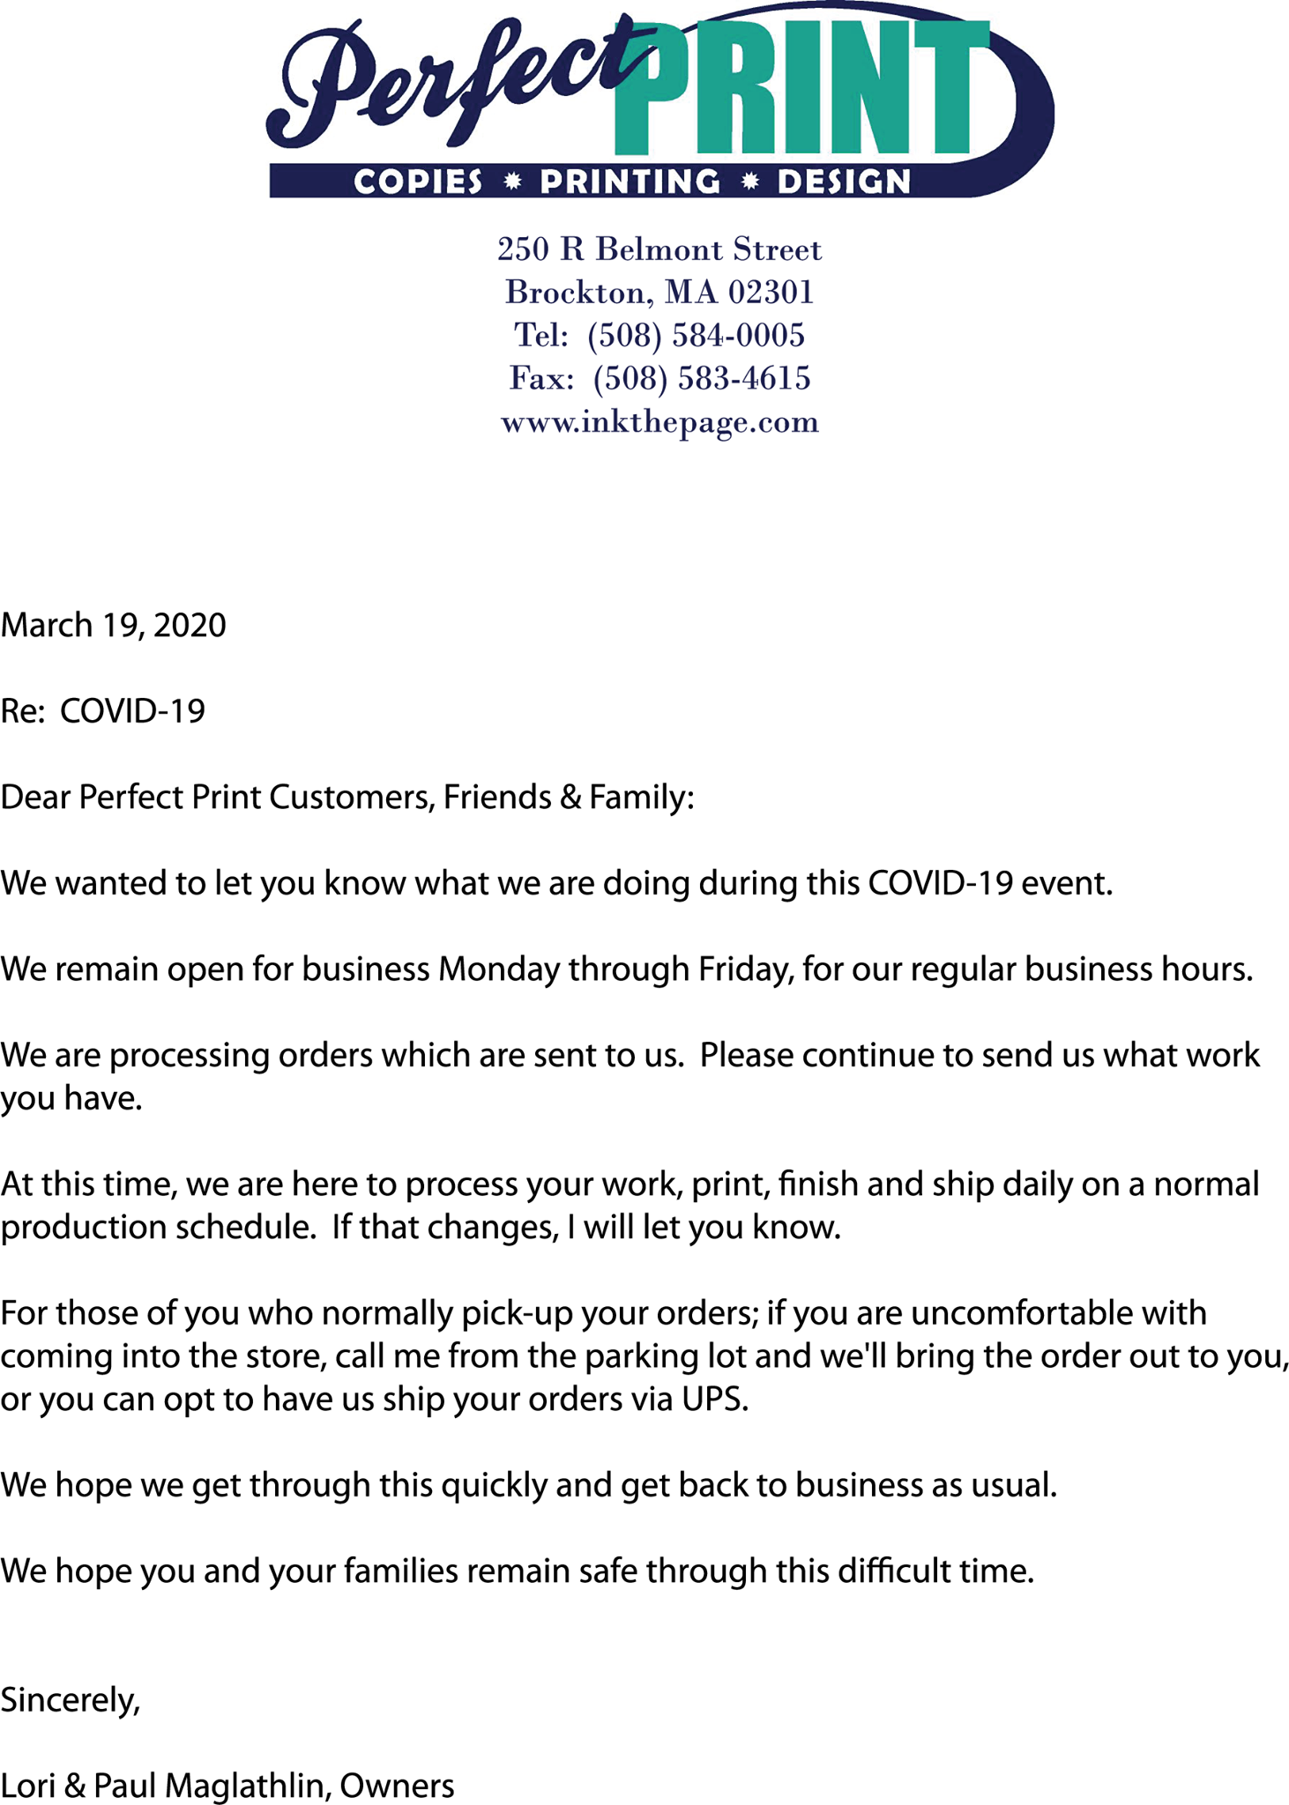Click the Re: COVID-19 subject line
The height and width of the screenshot is (1805, 1289).
tap(103, 710)
